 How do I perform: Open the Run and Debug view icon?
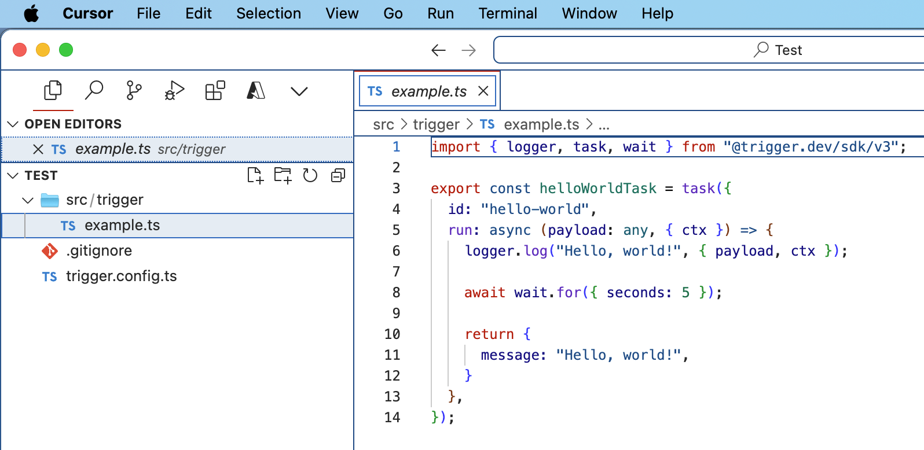(174, 90)
